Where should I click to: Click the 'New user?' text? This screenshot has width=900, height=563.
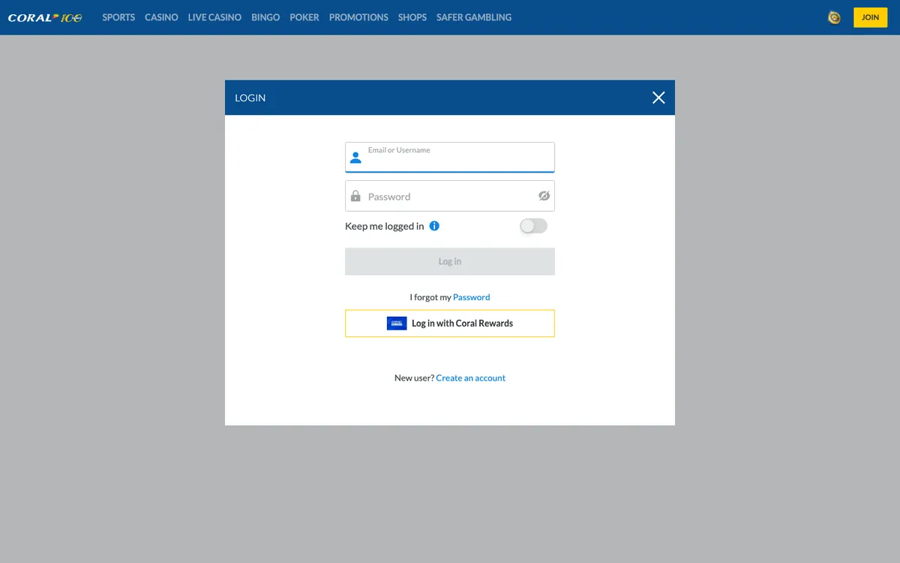point(414,378)
